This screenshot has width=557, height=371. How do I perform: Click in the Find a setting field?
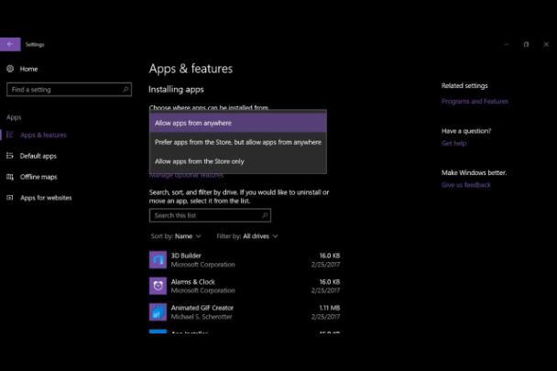coord(69,90)
